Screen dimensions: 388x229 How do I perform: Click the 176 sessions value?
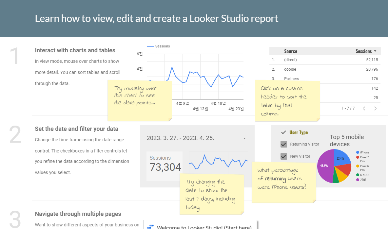click(x=375, y=79)
